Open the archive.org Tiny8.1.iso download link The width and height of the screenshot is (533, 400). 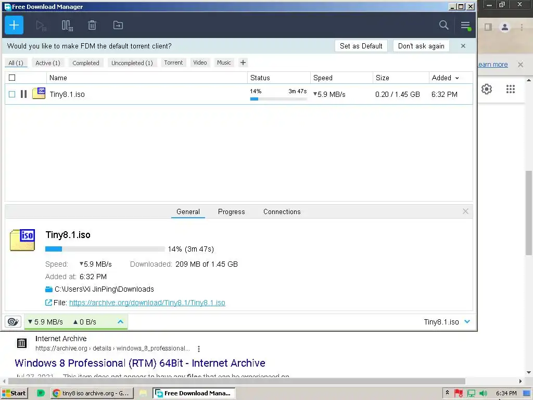(147, 303)
